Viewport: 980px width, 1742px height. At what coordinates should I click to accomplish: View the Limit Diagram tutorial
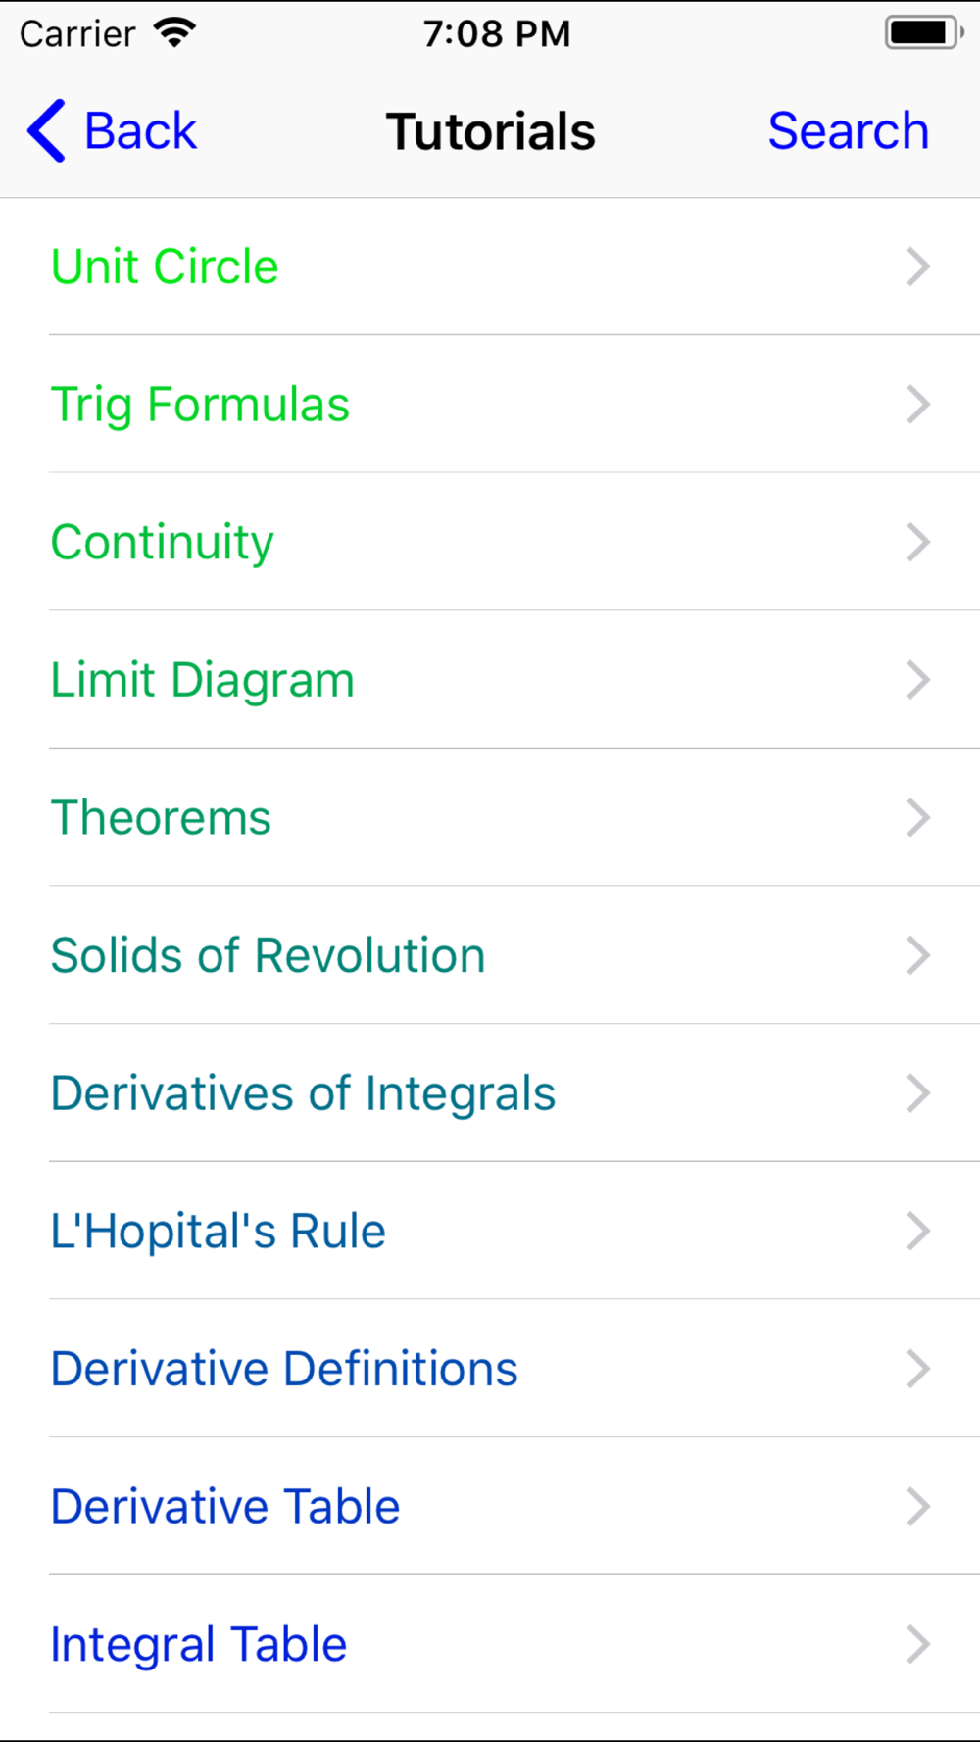point(490,680)
